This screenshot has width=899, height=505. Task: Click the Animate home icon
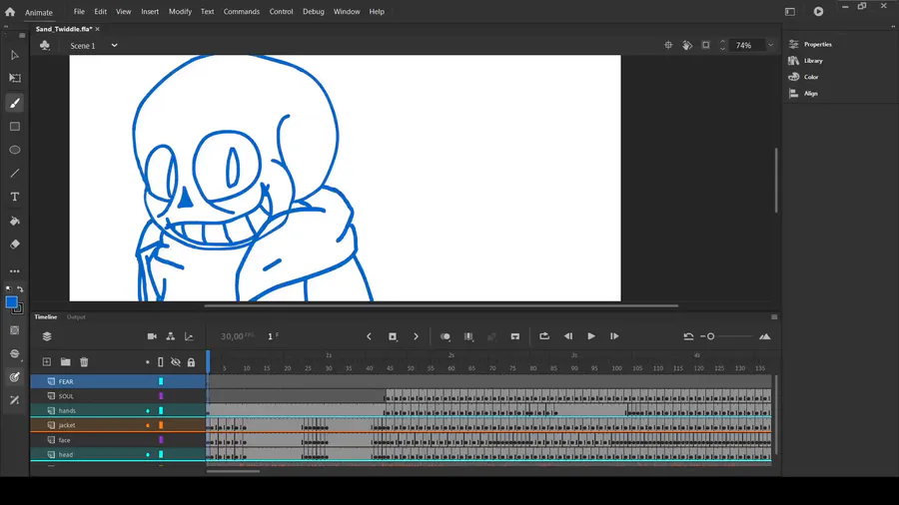pyautogui.click(x=10, y=11)
